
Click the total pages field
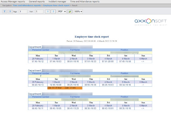pyautogui.click(x=40, y=12)
